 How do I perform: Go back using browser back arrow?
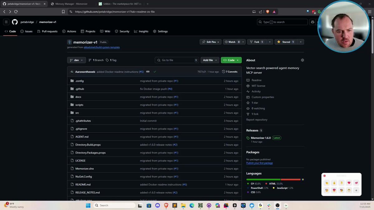point(4,12)
